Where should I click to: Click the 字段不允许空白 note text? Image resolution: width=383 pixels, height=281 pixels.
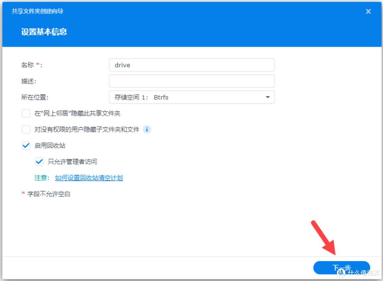click(49, 194)
